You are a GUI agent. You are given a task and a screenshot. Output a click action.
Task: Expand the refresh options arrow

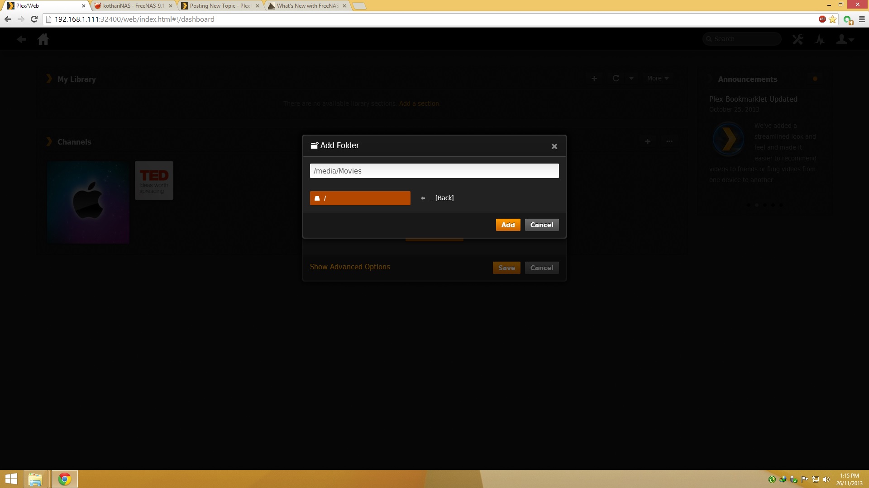pos(631,78)
